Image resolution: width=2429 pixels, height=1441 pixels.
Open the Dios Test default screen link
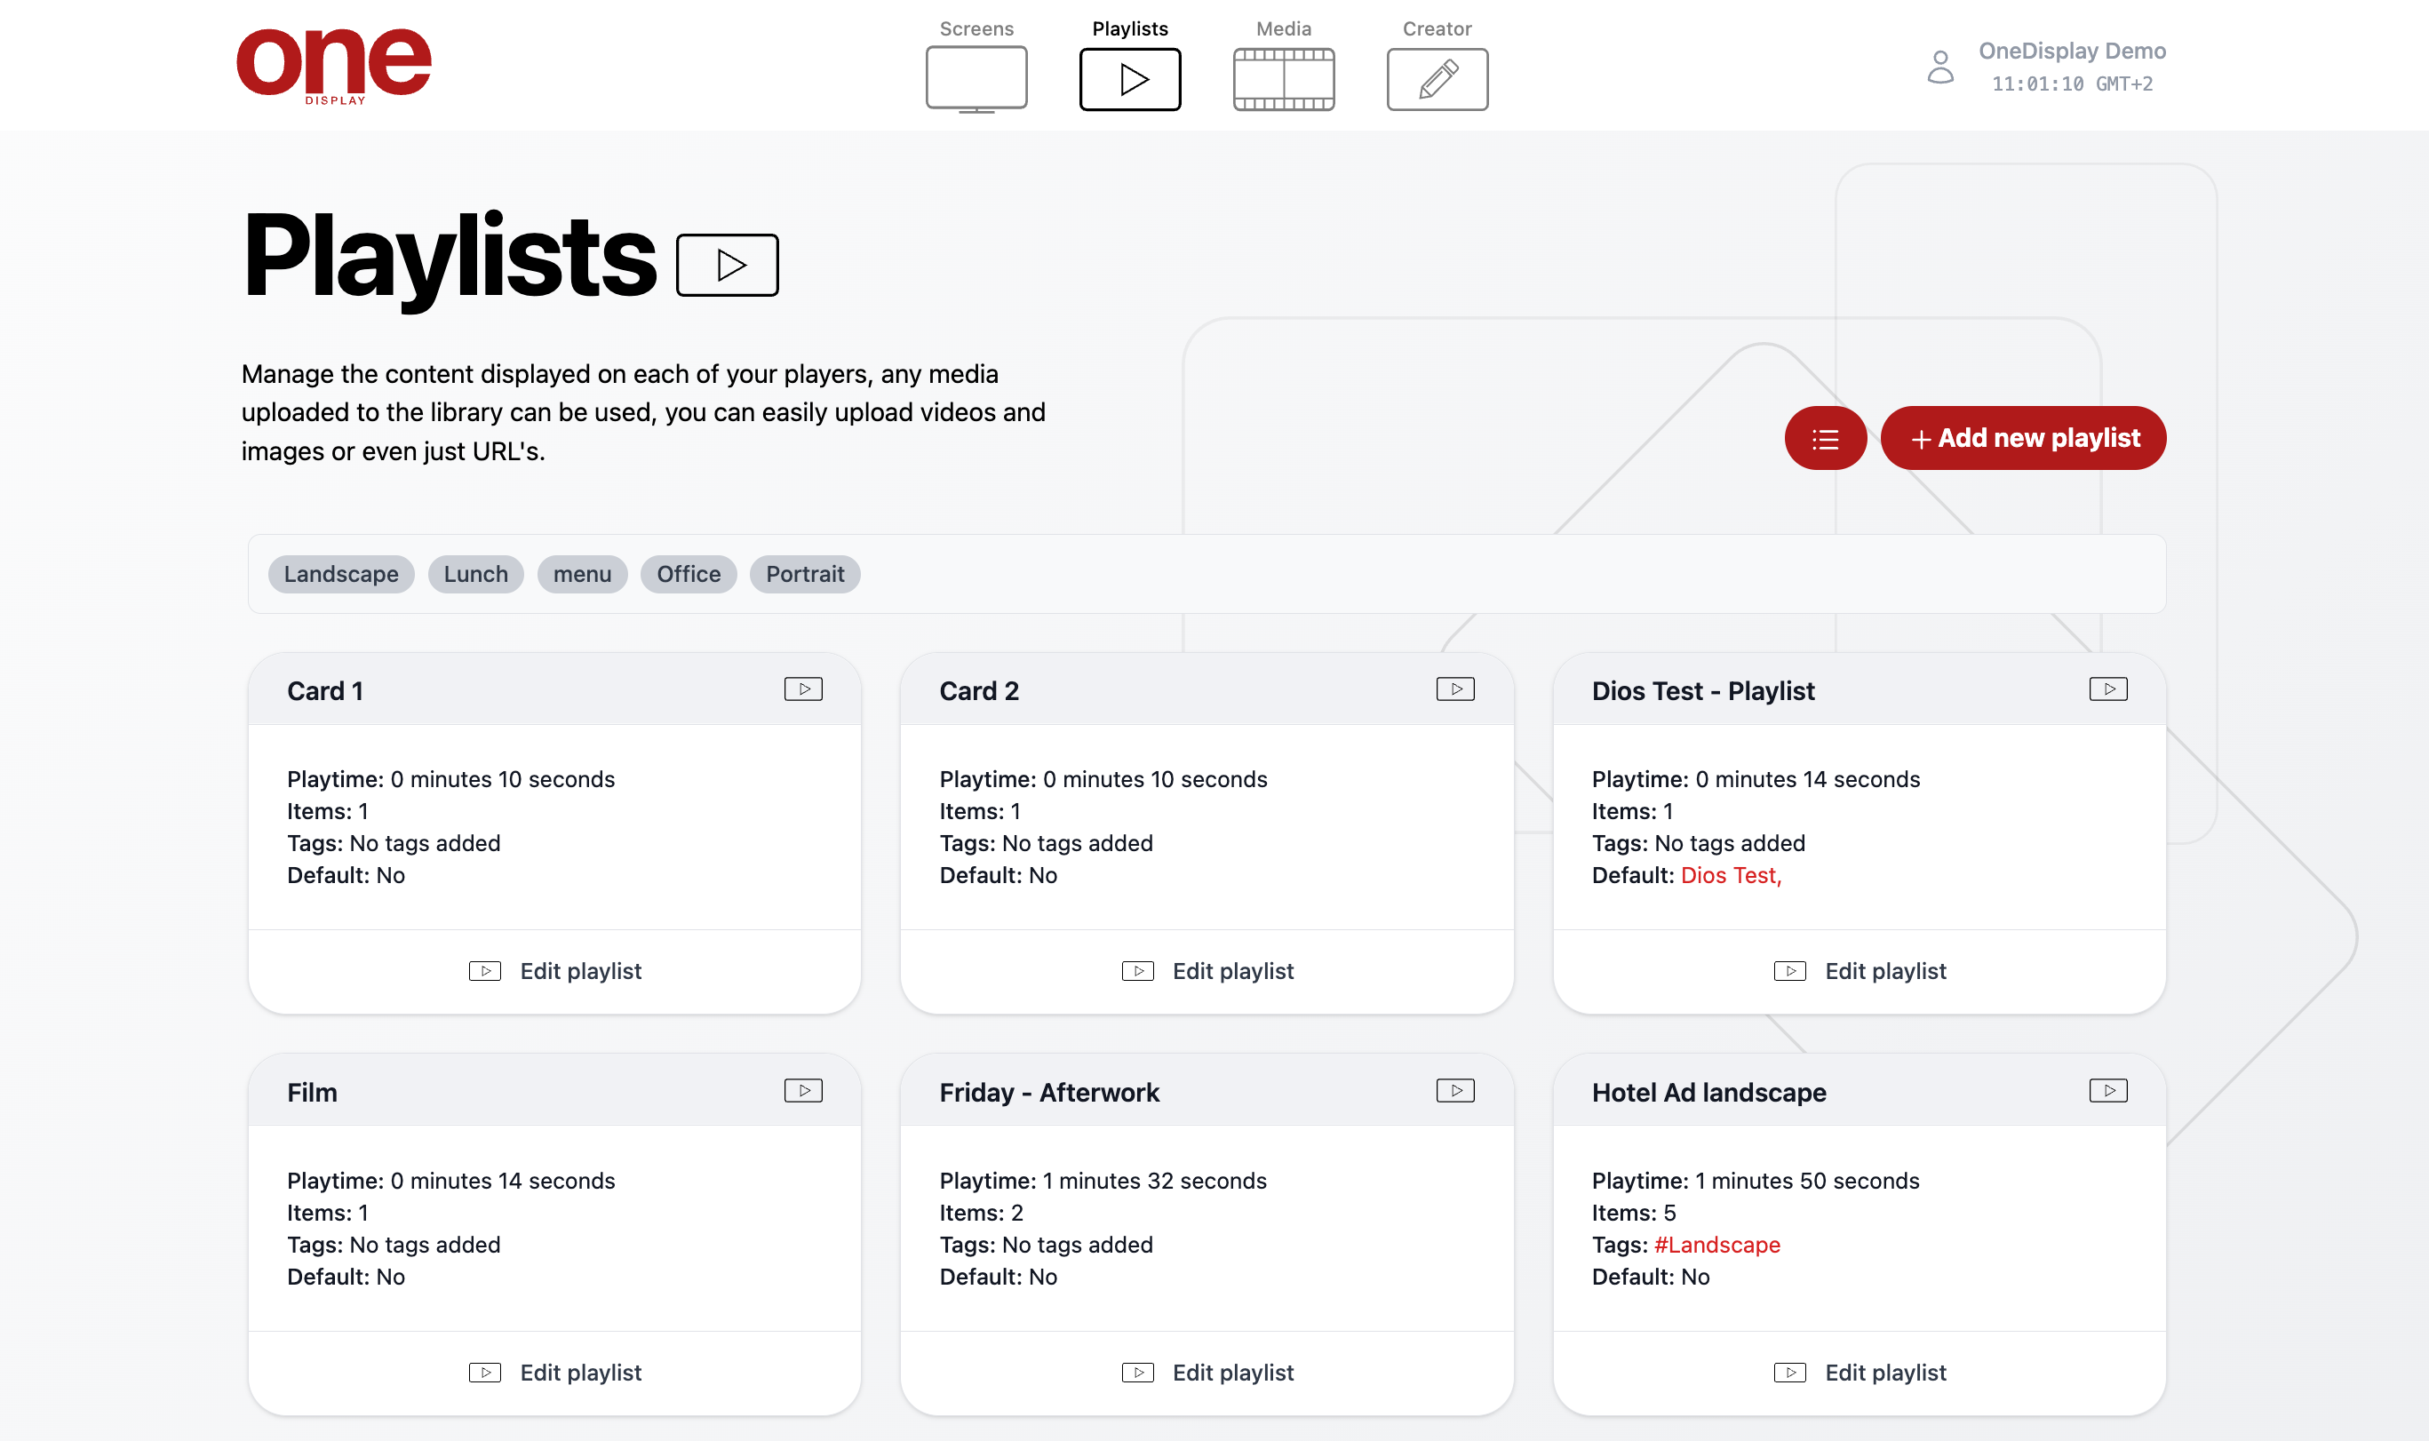pyautogui.click(x=1730, y=876)
